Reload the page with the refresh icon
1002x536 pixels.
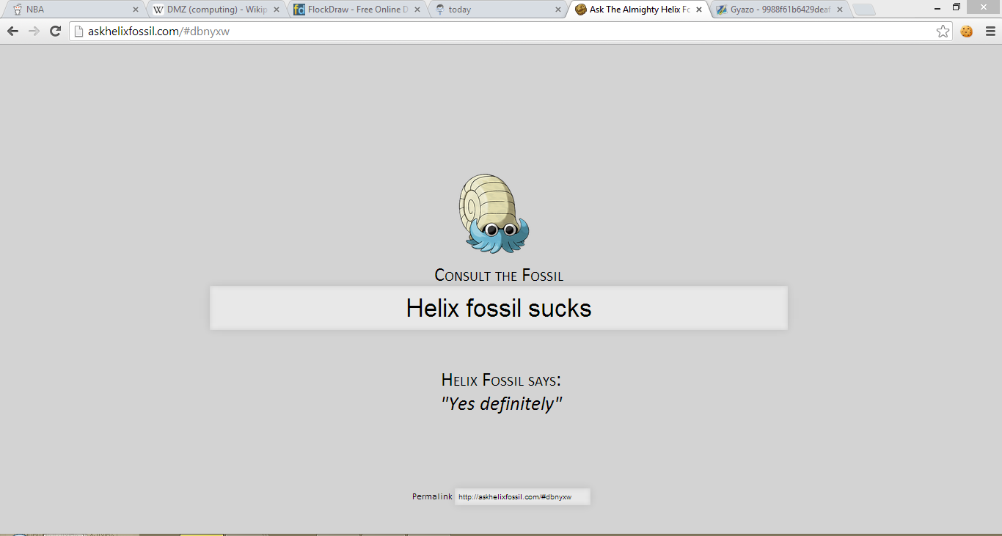tap(55, 32)
